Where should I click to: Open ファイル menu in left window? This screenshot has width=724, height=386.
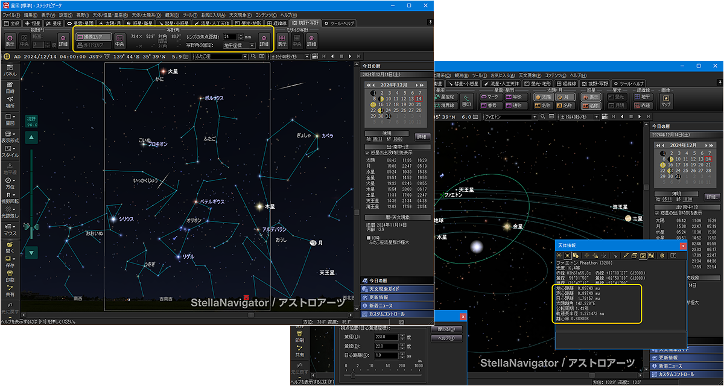pos(11,14)
